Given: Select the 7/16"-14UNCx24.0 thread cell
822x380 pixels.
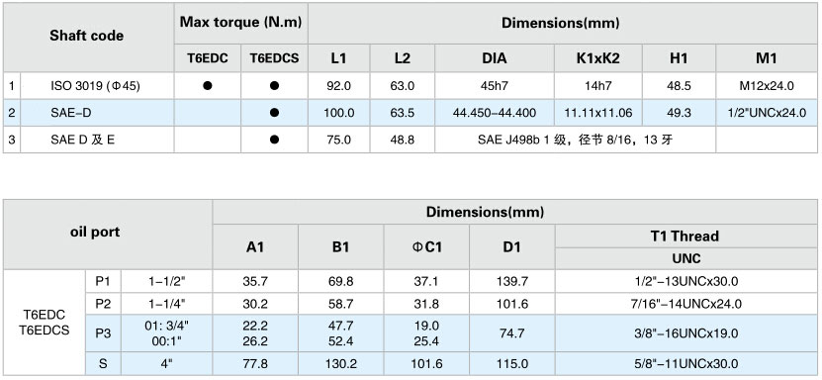Looking at the screenshot, I should click(x=686, y=304).
